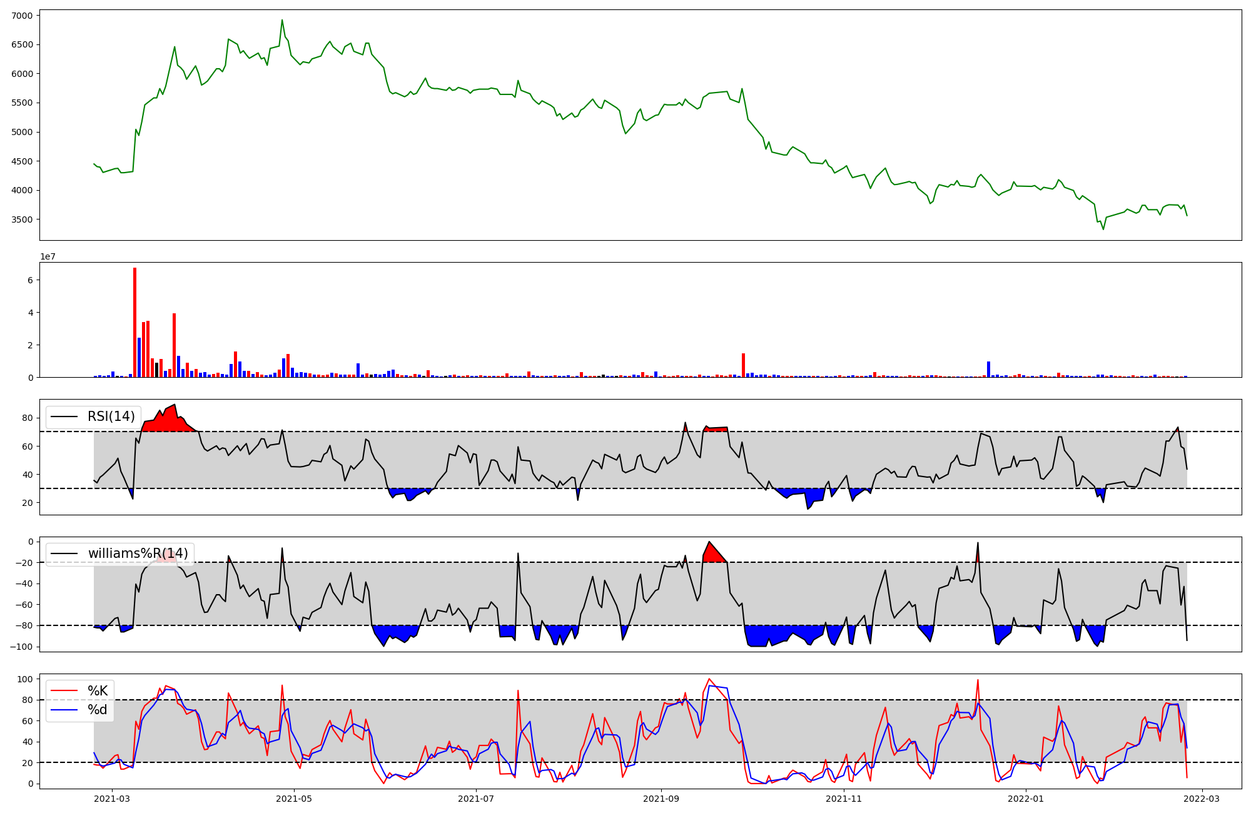The height and width of the screenshot is (813, 1251).
Task: Click the large red overbought area in RSI panel
Action: tap(168, 422)
